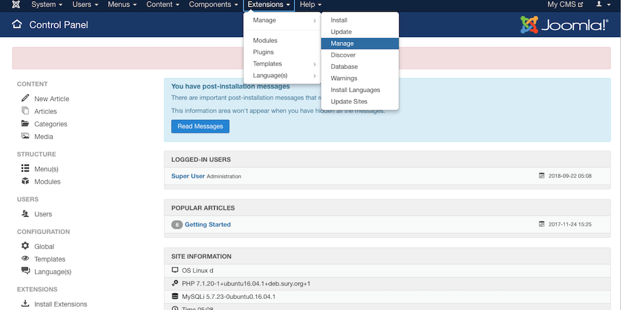This screenshot has width=621, height=310.
Task: Open the System dropdown menu
Action: coord(47,5)
